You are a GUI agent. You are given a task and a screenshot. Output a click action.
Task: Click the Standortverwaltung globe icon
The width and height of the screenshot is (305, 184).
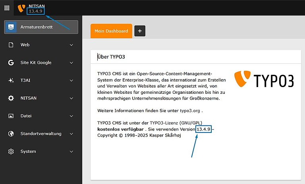tap(11, 134)
